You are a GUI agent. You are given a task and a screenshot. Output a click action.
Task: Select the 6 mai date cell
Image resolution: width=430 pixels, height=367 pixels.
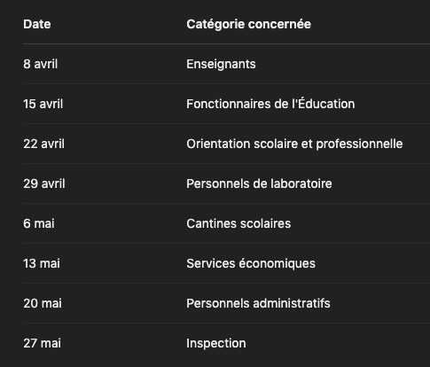tap(39, 223)
